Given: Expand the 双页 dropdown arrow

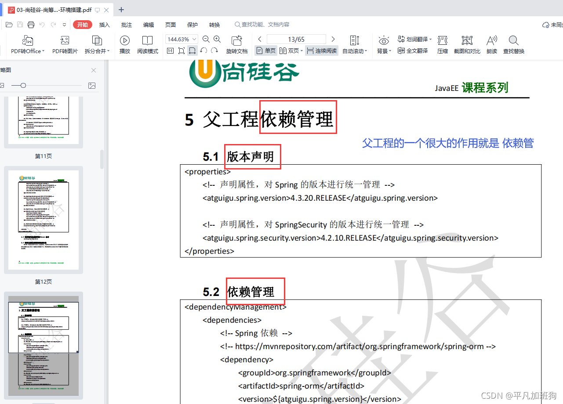Looking at the screenshot, I should coord(302,51).
